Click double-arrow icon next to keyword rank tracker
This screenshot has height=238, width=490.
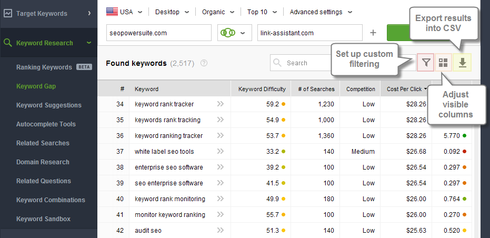pyautogui.click(x=221, y=104)
